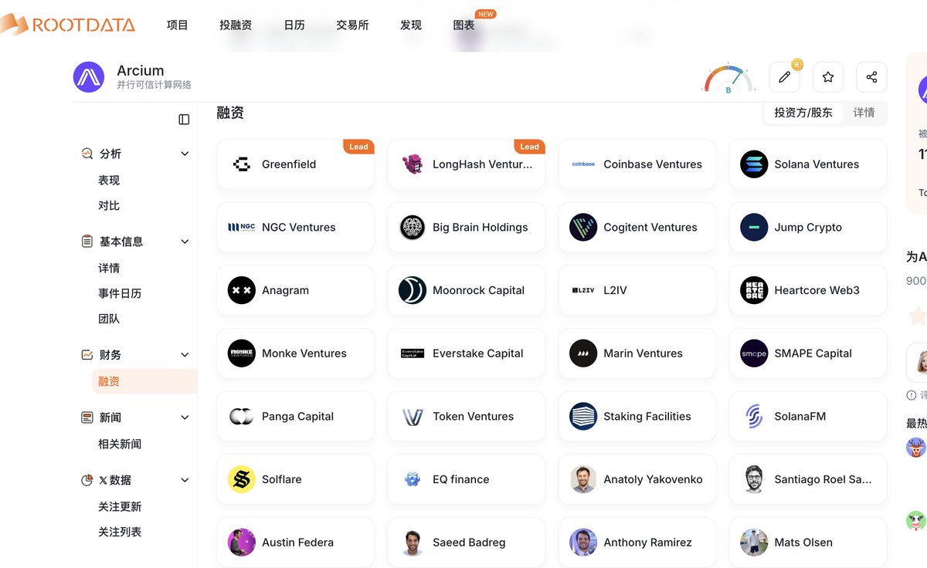Favorite Arcium with the star icon
Image resolution: width=927 pixels, height=568 pixels.
pos(828,77)
